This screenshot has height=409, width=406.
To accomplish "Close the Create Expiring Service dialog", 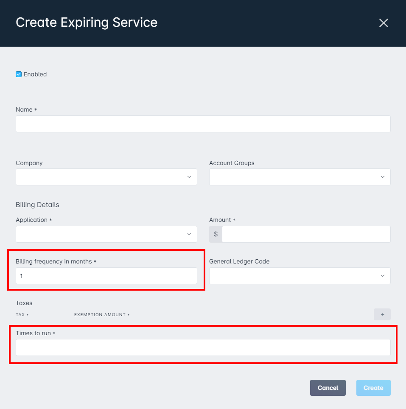I will 384,23.
